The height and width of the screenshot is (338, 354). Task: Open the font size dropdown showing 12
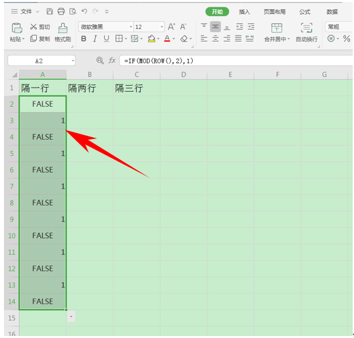[162, 27]
